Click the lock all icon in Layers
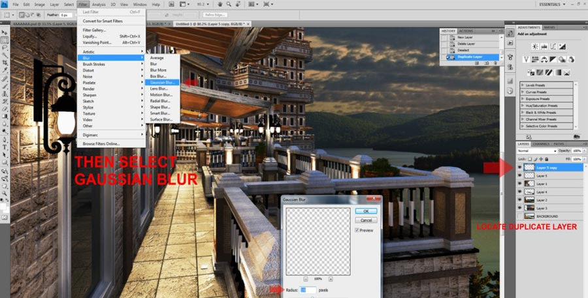The height and width of the screenshot is (298, 588). tap(546, 159)
